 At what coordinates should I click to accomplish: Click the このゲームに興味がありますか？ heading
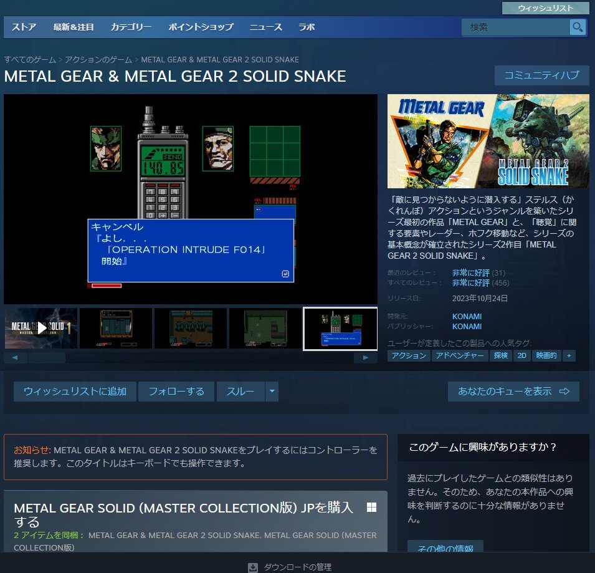pos(482,447)
